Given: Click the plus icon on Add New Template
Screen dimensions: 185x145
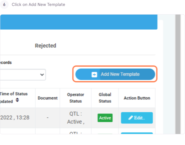Looking at the screenshot, I should [x=94, y=75].
